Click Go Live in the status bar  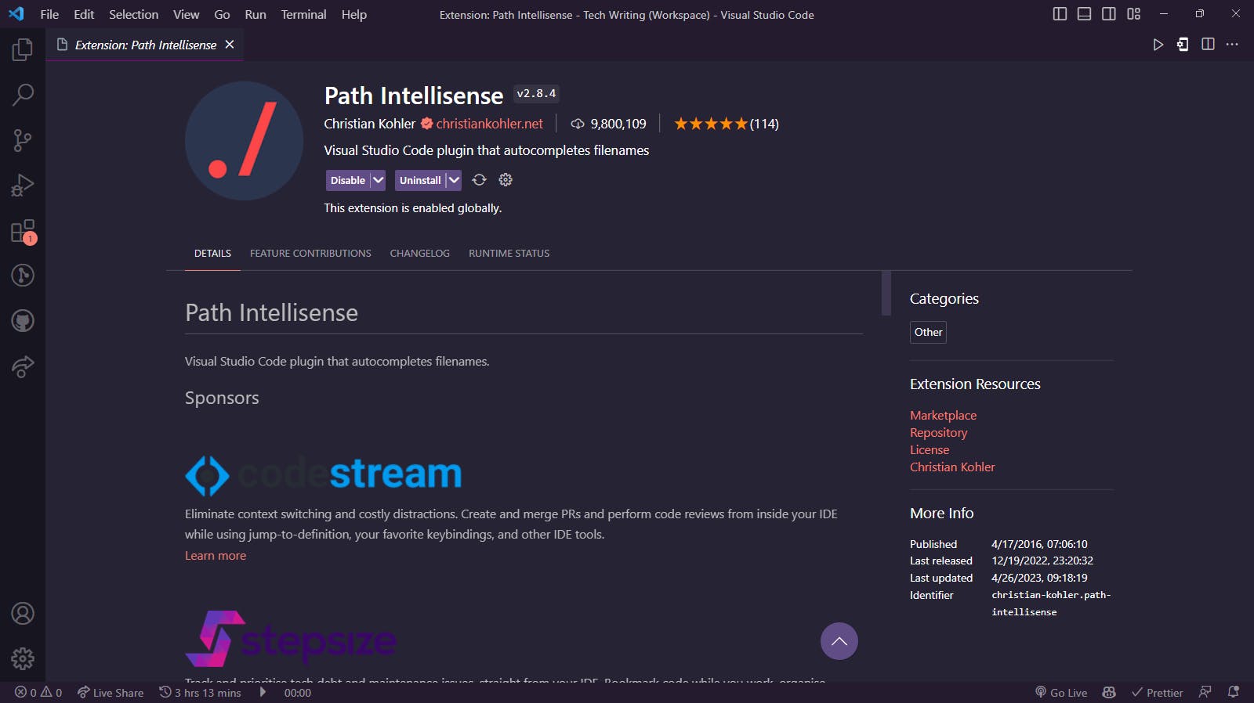tap(1061, 693)
